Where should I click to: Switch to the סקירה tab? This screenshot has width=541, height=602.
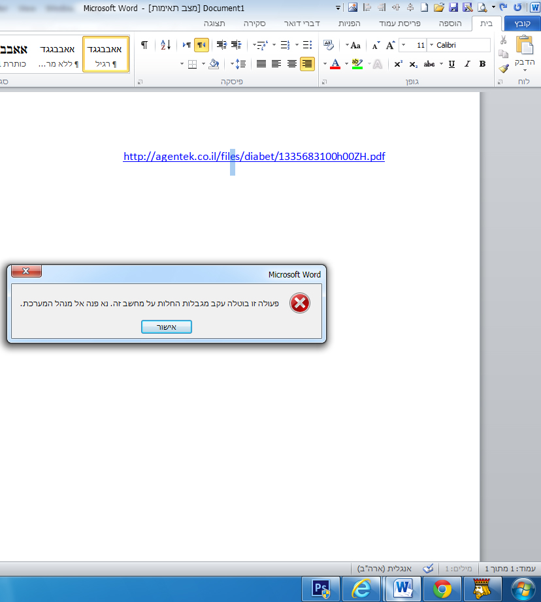point(254,24)
